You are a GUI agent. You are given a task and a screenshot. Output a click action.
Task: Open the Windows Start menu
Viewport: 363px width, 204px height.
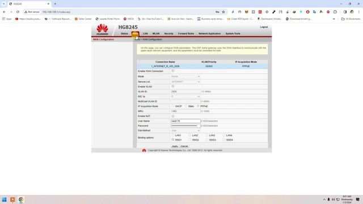[x=4, y=199]
